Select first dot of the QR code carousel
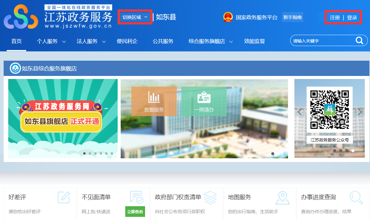The height and width of the screenshot is (219, 370). click(x=335, y=151)
